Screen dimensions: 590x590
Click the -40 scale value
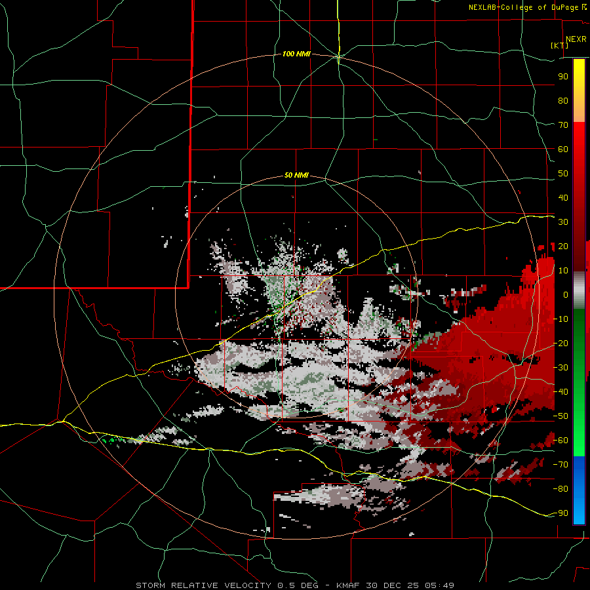pyautogui.click(x=560, y=392)
